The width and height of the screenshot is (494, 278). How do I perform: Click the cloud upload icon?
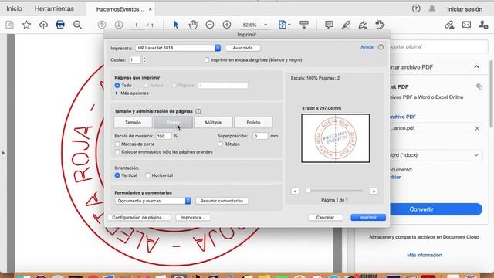pyautogui.click(x=43, y=25)
